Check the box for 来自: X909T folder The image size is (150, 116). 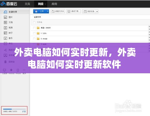tap(34, 28)
